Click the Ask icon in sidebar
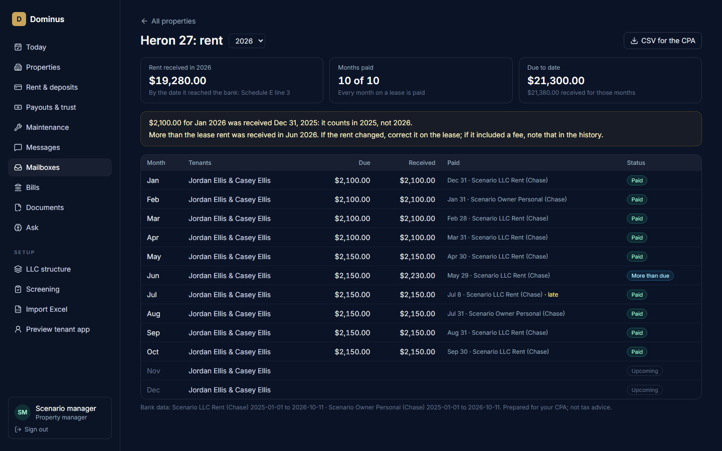 point(18,228)
